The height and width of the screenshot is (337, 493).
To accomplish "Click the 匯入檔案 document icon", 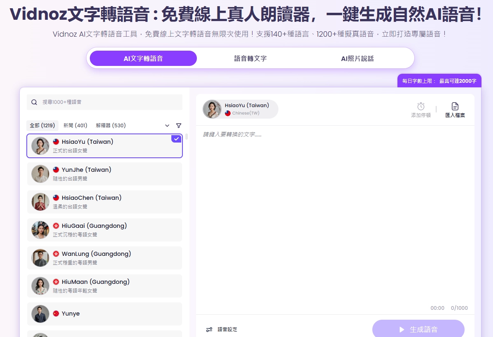I will click(x=455, y=106).
